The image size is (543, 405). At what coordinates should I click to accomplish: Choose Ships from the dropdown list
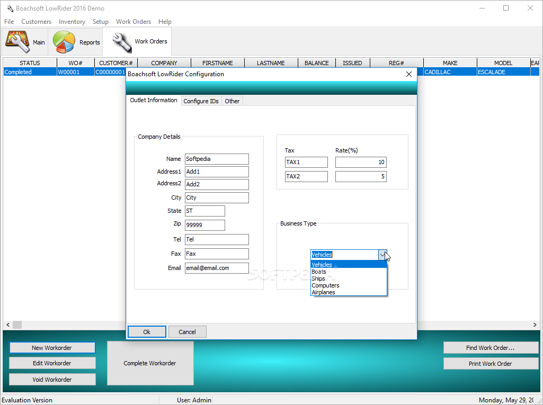[349, 278]
